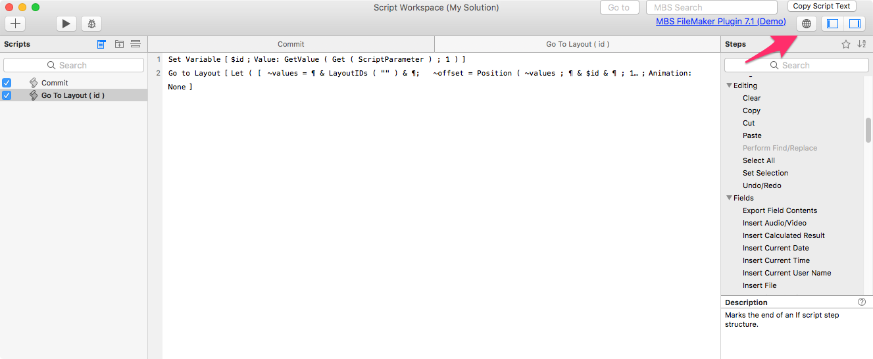The image size is (873, 359).
Task: Click the favorites star icon in Steps
Action: (x=846, y=44)
